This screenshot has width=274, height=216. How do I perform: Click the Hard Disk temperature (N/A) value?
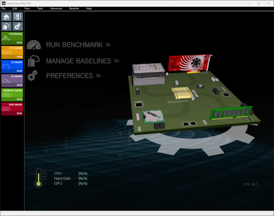point(83,179)
